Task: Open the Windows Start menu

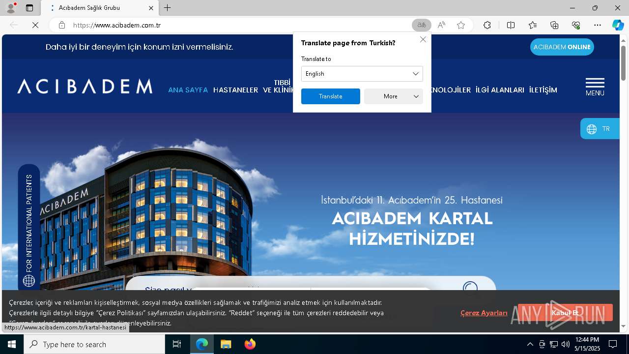Action: point(12,344)
